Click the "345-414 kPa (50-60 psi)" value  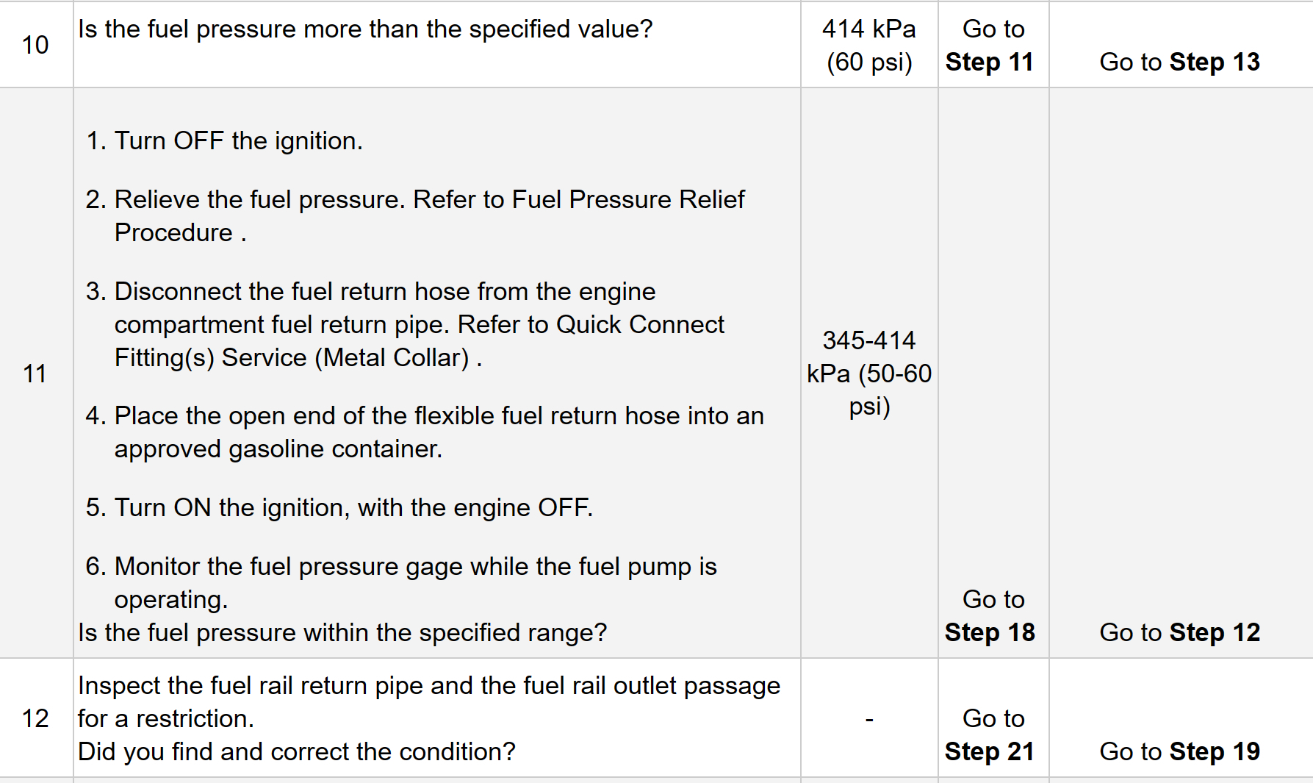click(x=868, y=373)
